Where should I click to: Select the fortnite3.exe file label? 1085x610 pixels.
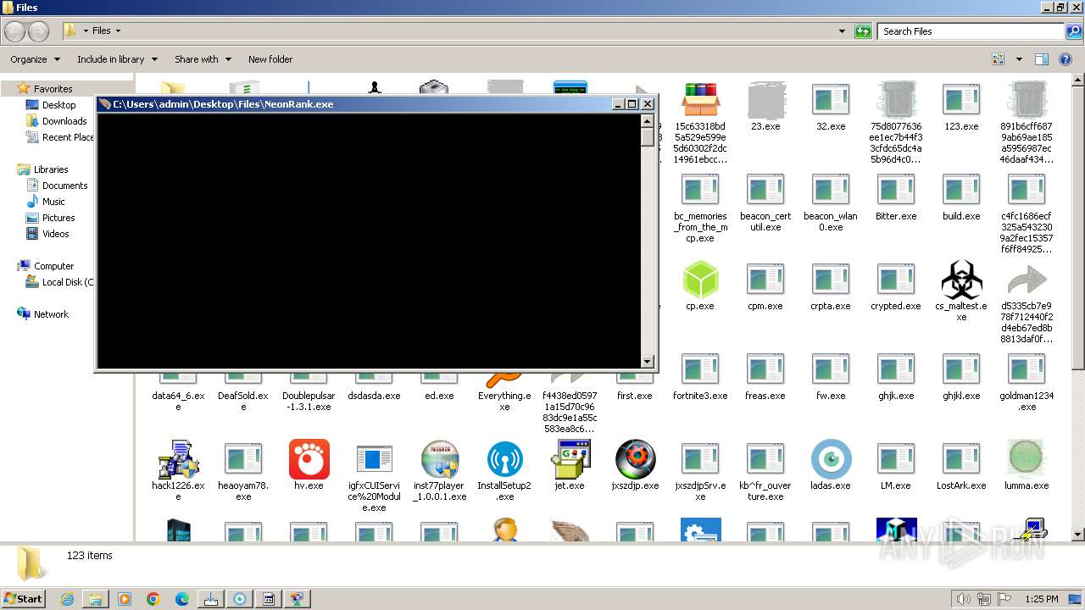click(700, 396)
